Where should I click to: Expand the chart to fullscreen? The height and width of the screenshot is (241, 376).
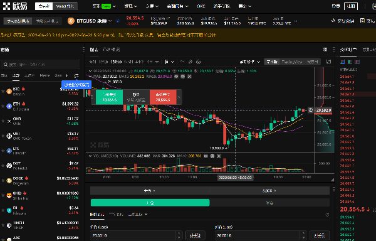329,62
